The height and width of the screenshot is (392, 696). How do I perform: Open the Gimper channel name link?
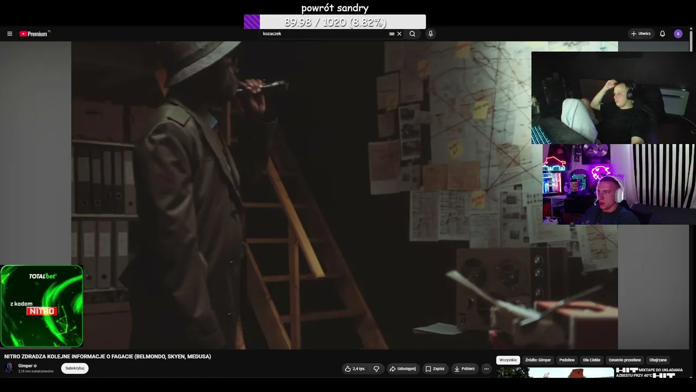point(26,366)
